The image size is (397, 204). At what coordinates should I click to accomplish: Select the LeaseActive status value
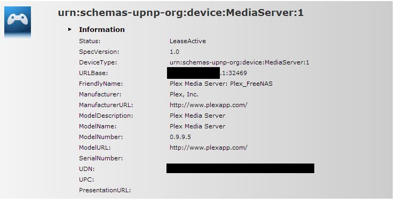[x=188, y=41]
